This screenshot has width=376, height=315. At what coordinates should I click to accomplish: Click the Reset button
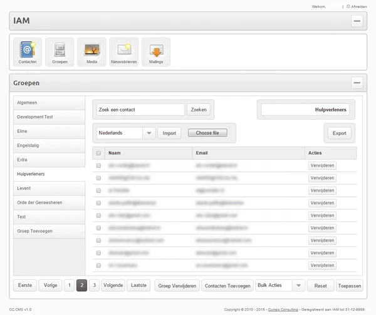click(x=321, y=286)
